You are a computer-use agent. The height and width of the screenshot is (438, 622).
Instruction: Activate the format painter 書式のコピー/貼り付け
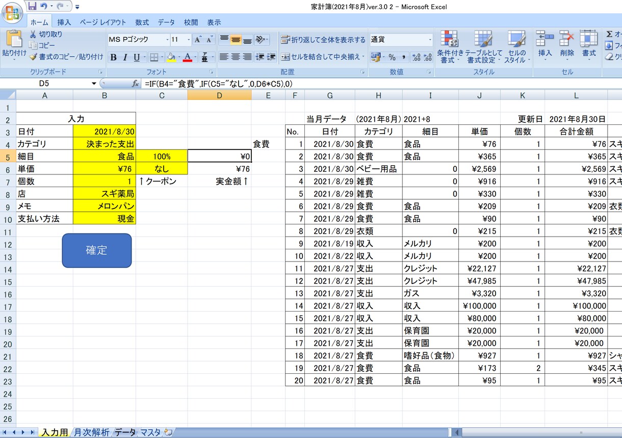[66, 57]
